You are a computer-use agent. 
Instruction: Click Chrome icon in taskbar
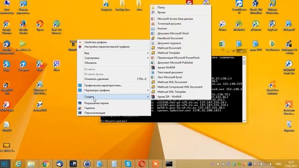46,164
